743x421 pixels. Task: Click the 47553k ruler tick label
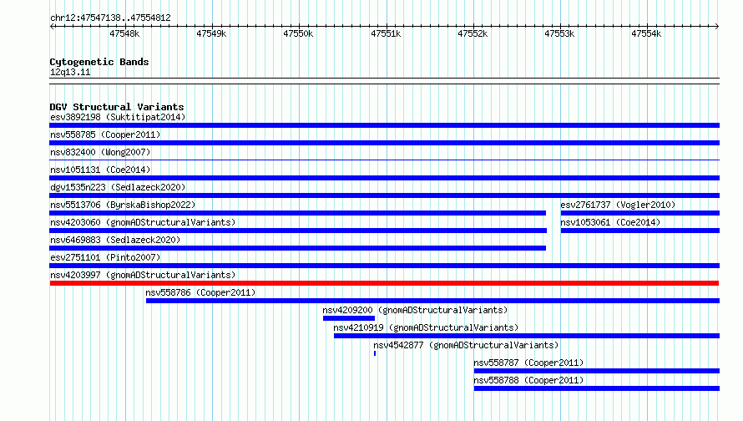[x=559, y=33]
